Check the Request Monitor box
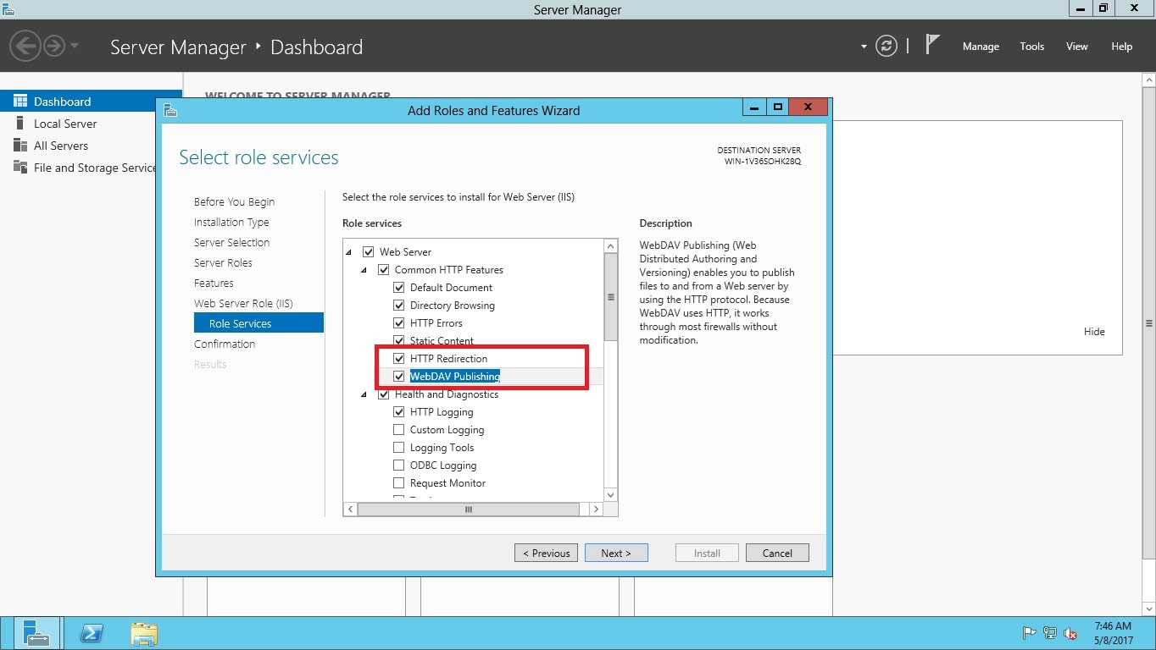 pos(398,483)
